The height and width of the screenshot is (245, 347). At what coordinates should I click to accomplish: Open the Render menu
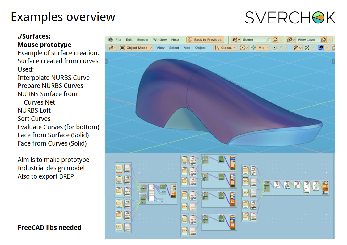point(143,40)
